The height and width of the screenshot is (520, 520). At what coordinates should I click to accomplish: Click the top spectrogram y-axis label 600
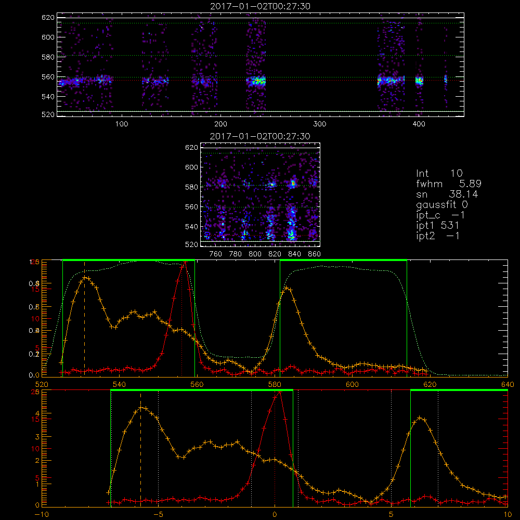tap(48, 37)
